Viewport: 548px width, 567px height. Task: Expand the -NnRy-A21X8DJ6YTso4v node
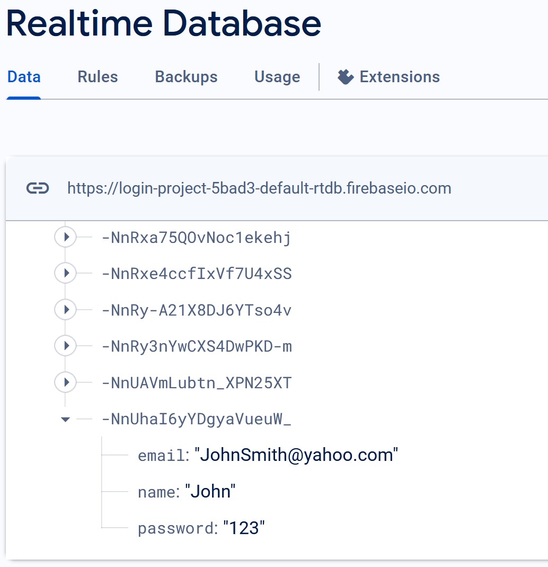pos(65,310)
